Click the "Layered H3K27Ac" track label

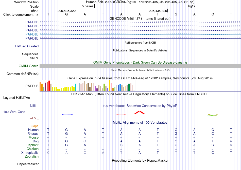click(x=16, y=98)
